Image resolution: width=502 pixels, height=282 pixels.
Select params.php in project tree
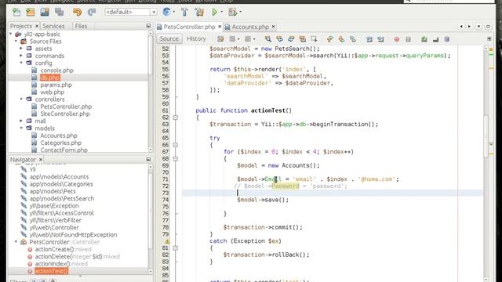(x=56, y=85)
